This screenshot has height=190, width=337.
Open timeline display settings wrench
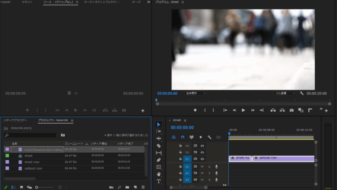[209, 137]
